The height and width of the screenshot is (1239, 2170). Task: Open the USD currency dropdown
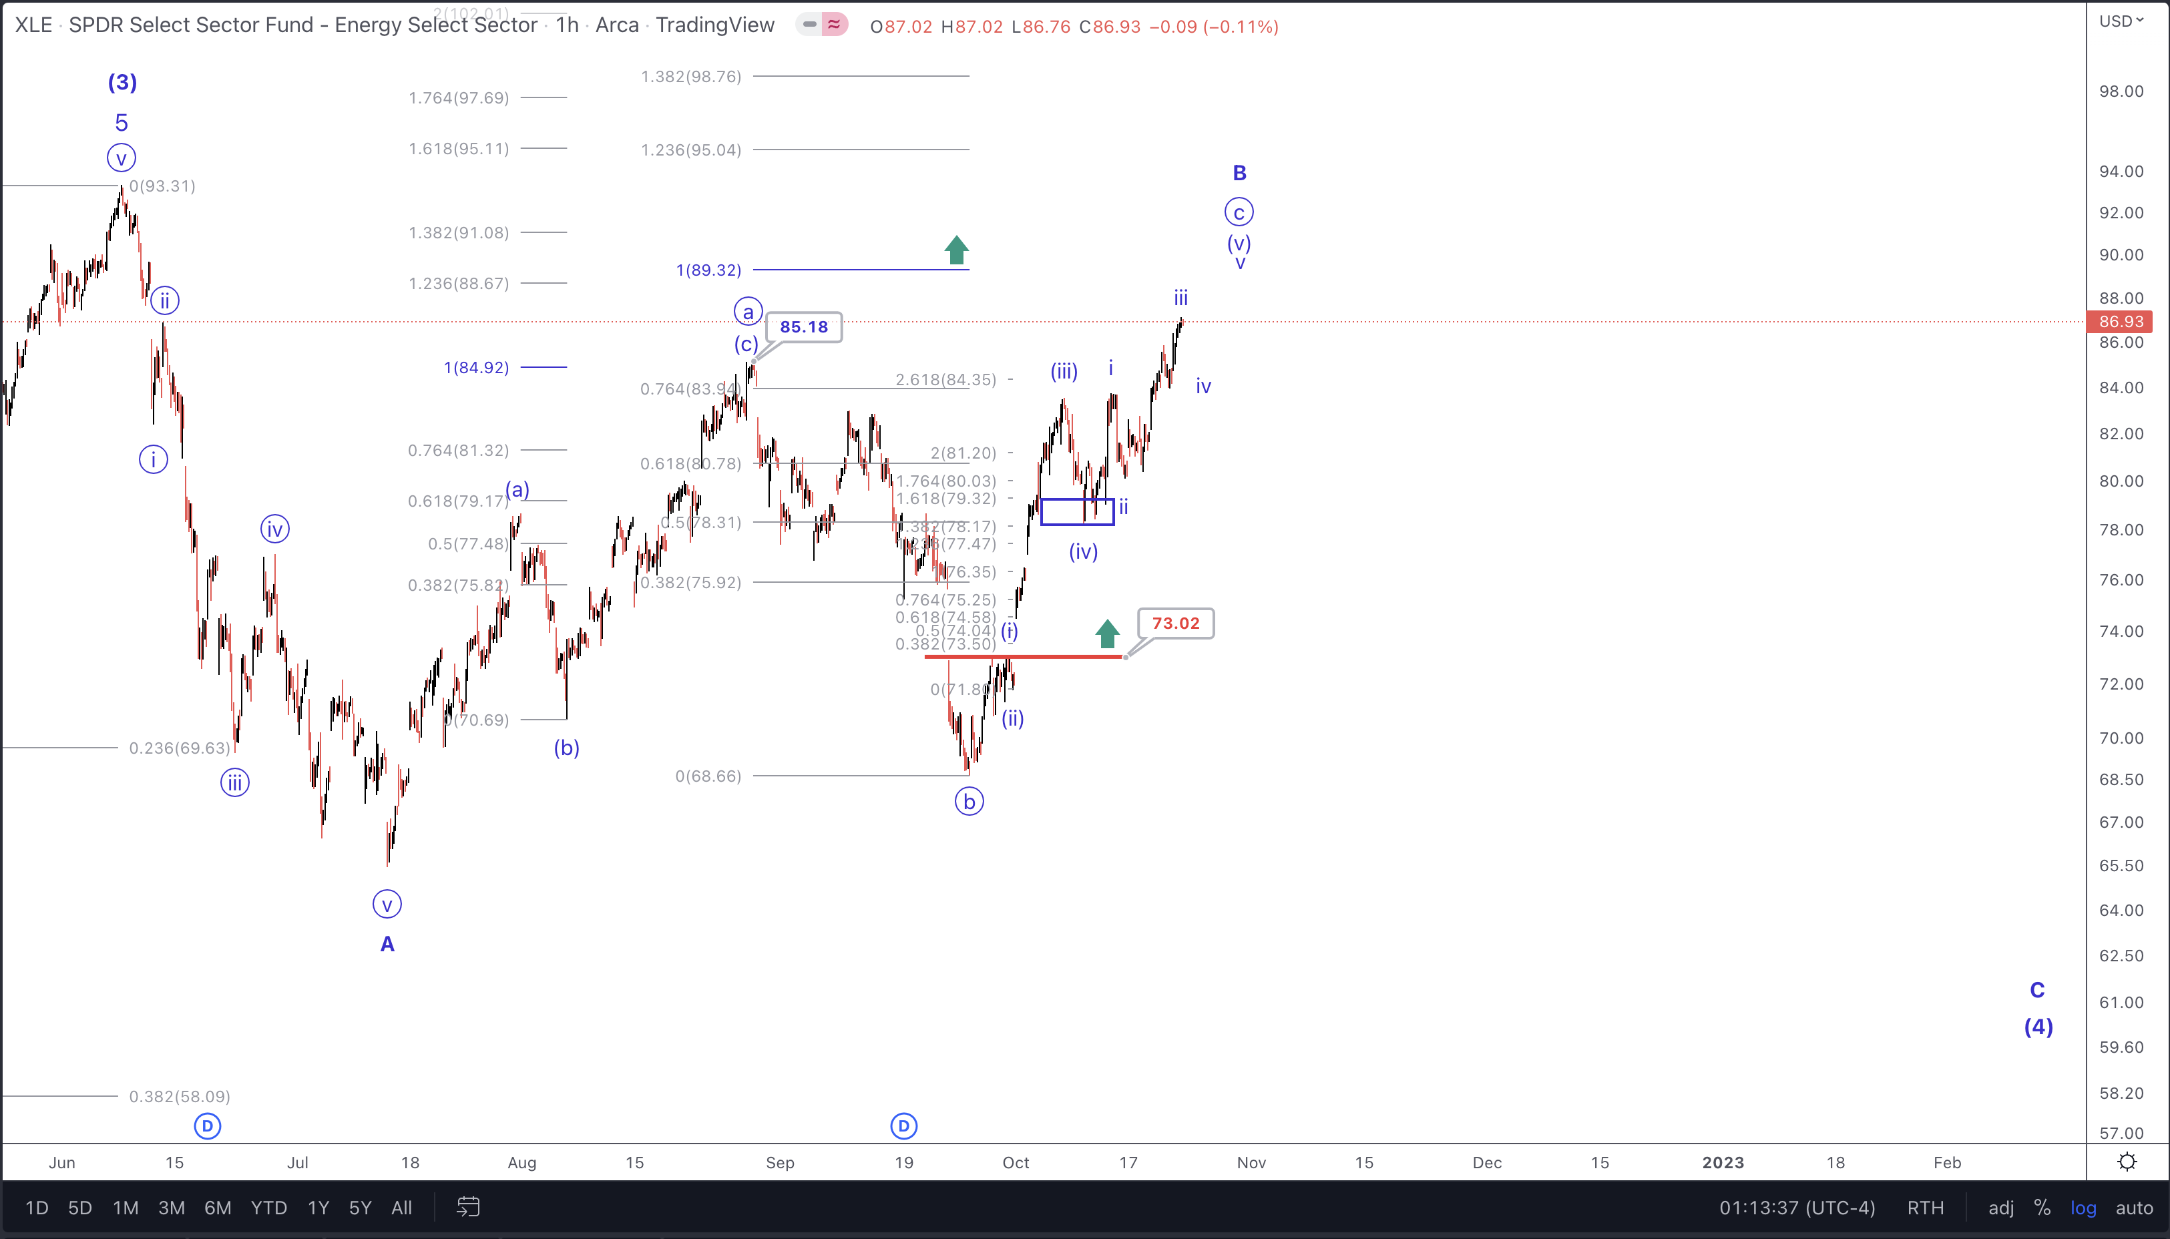(x=2121, y=21)
